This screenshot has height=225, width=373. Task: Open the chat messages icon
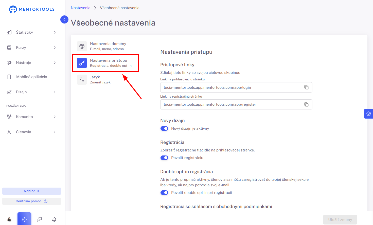click(x=39, y=219)
